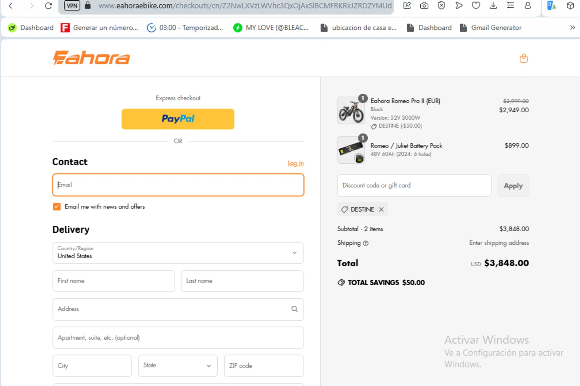Click the user profile icon
This screenshot has height=386, width=580.
click(x=527, y=5)
